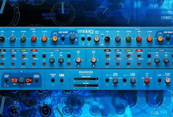173x117 pixels.
Task: Toggle Channel R Air Band IN button
Action: [168, 39]
